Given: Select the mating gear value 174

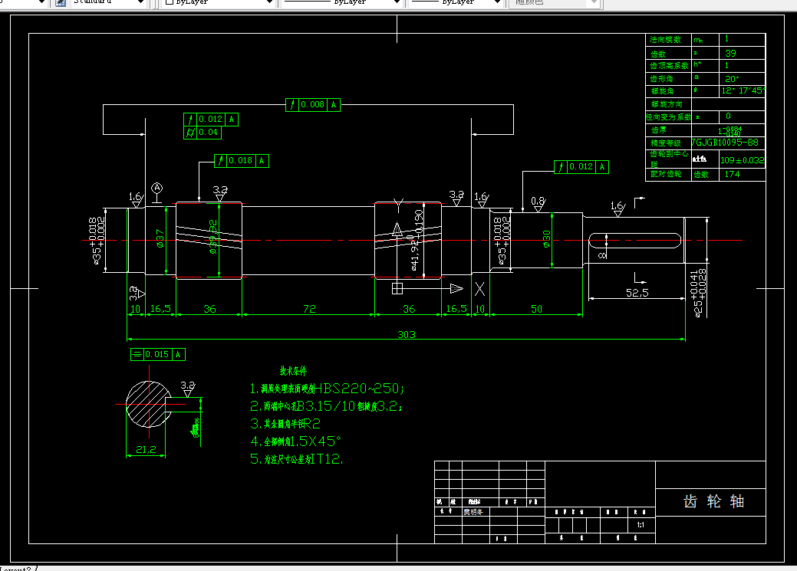Looking at the screenshot, I should [732, 174].
